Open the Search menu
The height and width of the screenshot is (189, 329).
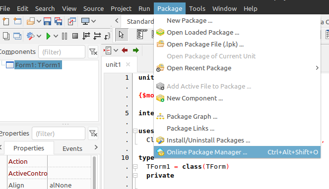[x=45, y=8]
